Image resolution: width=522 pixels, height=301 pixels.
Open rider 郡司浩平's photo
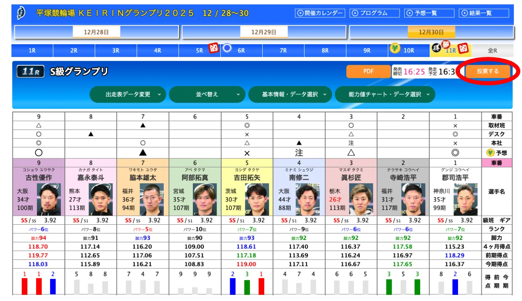[x=465, y=199]
